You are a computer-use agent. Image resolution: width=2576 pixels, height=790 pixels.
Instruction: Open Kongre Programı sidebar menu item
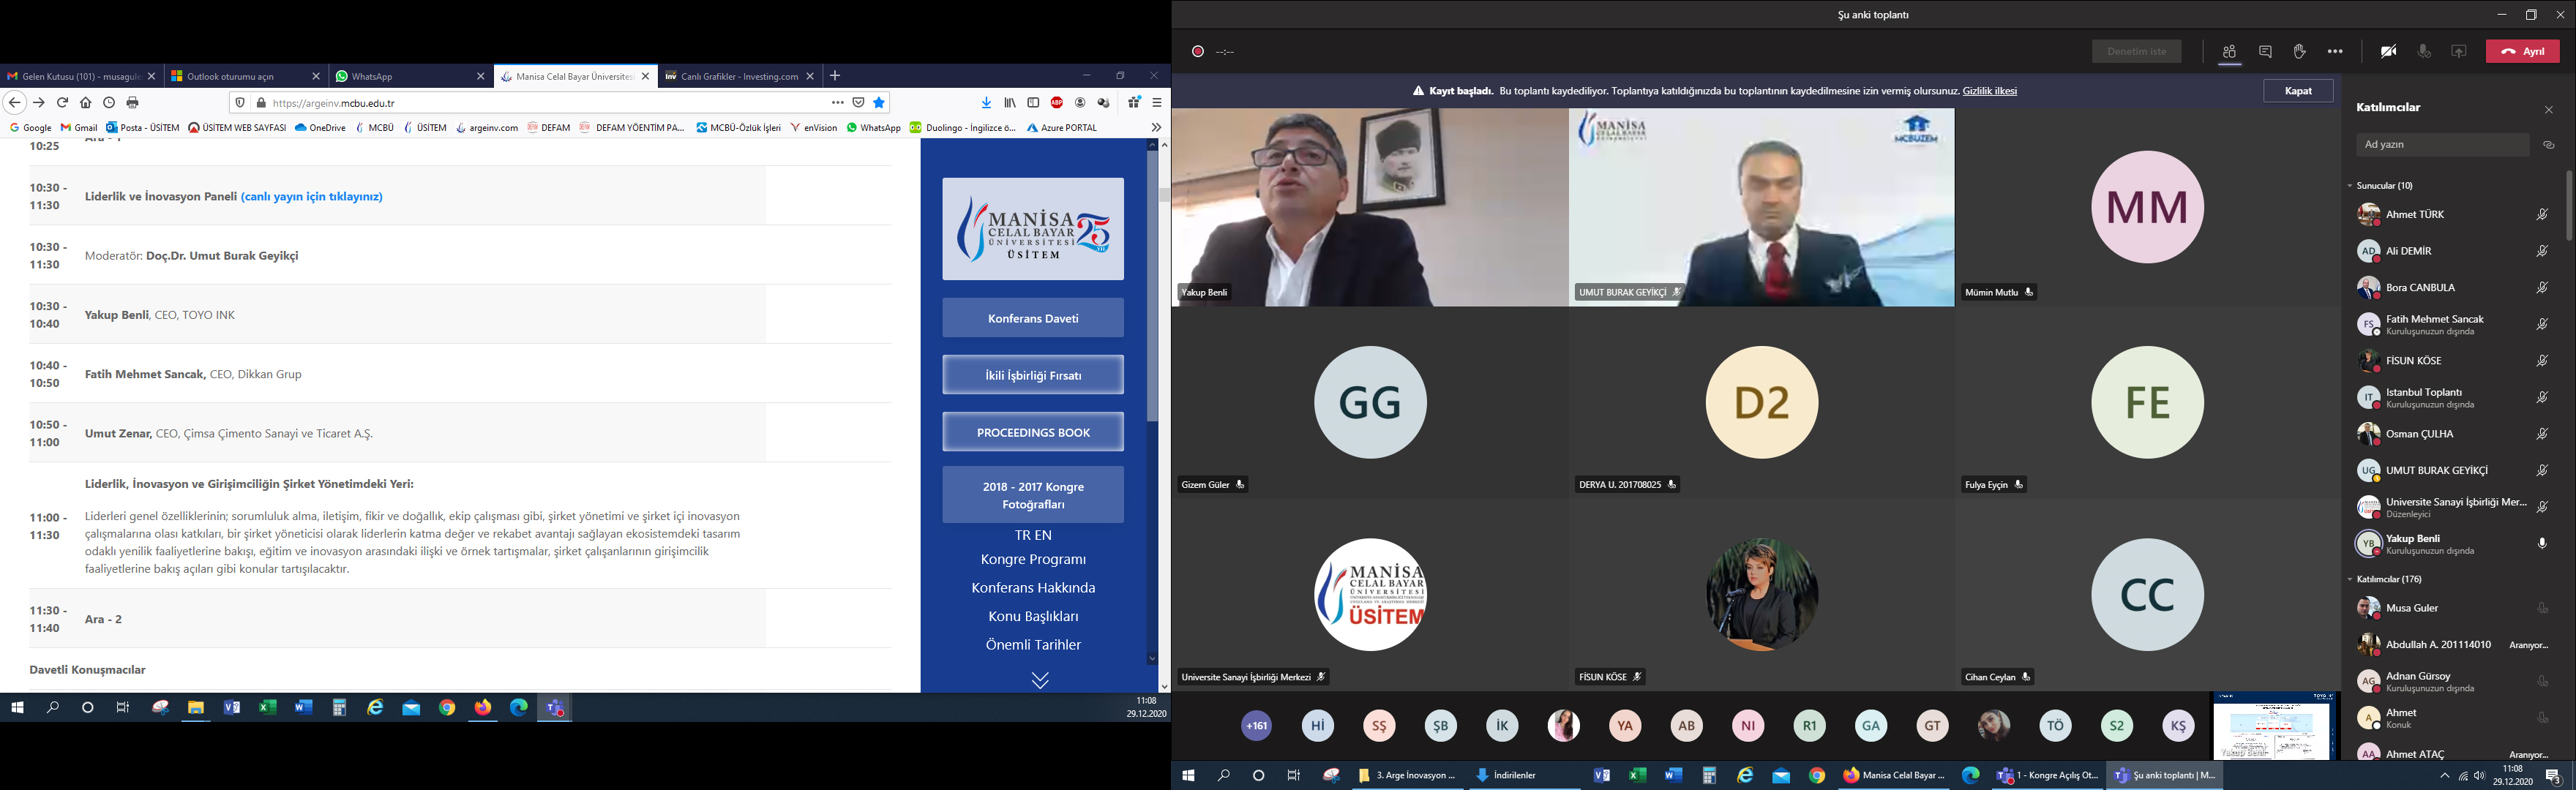click(x=1033, y=560)
